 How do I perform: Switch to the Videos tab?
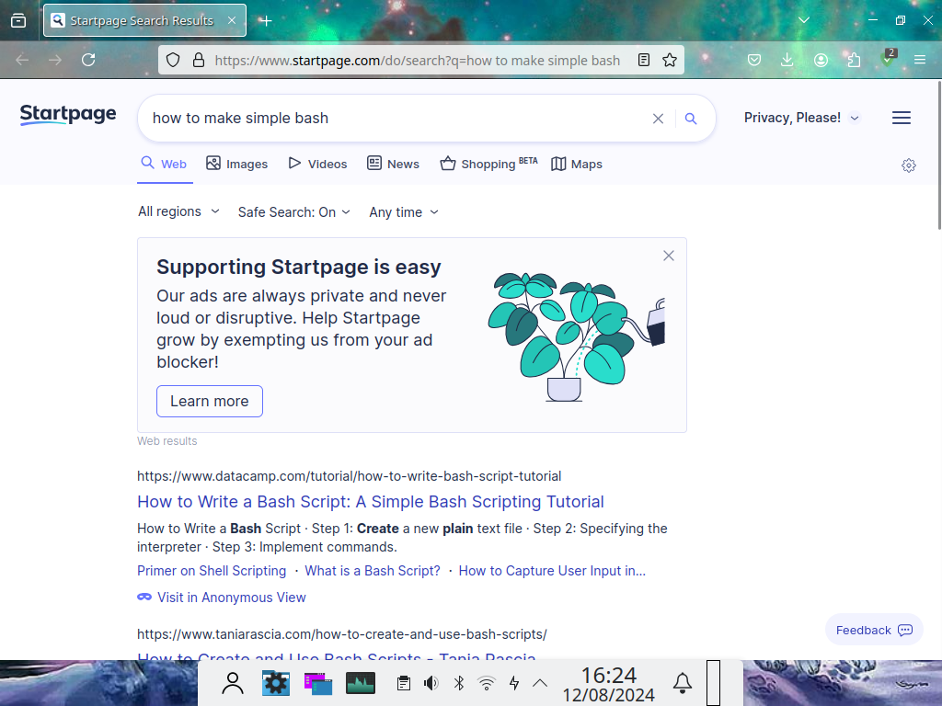click(x=317, y=164)
